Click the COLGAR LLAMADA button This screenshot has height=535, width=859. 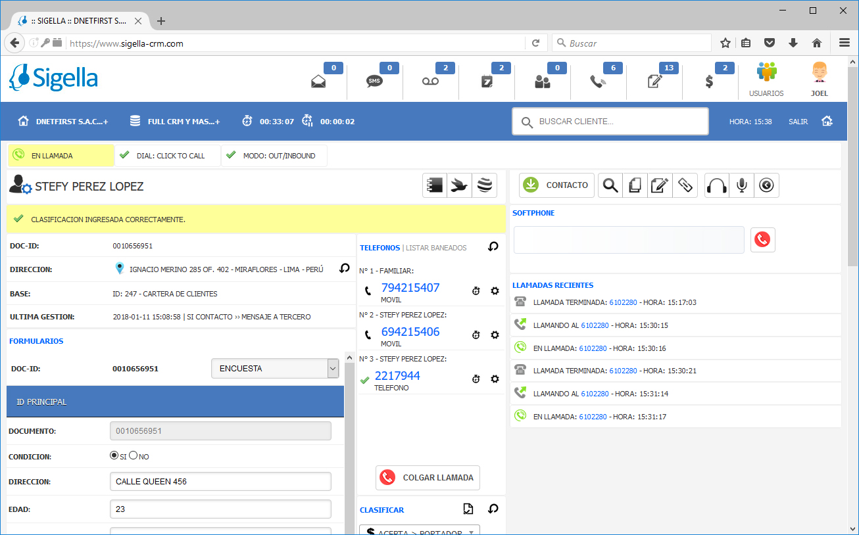point(428,478)
